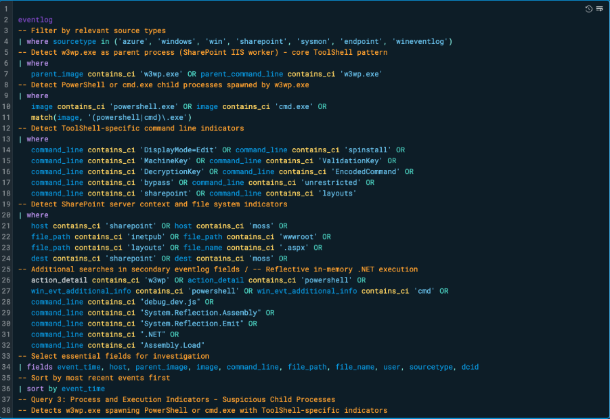Select the sourcetype keyword on line 4
The image size is (610, 419).
pos(74,41)
